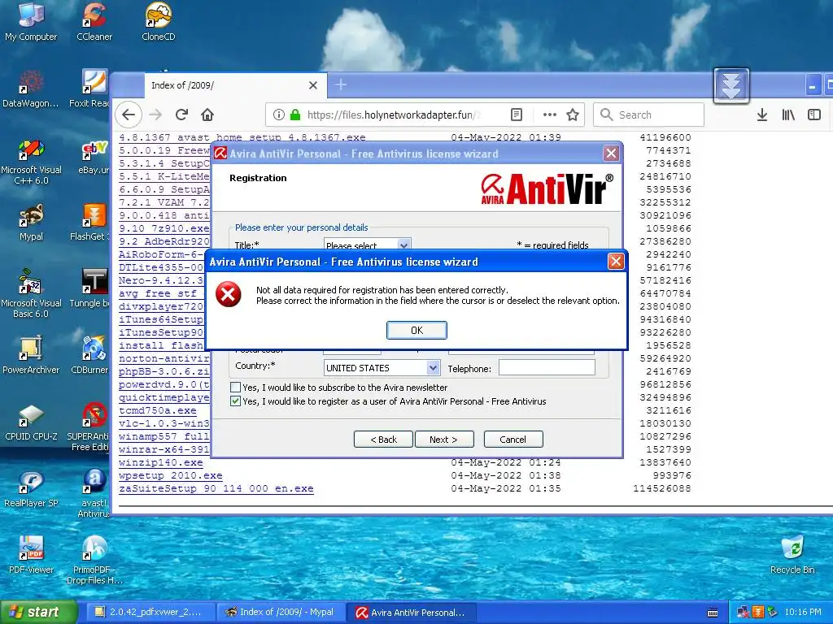Cancel the Avira license wizard
Screen dimensions: 833x624
513,440
